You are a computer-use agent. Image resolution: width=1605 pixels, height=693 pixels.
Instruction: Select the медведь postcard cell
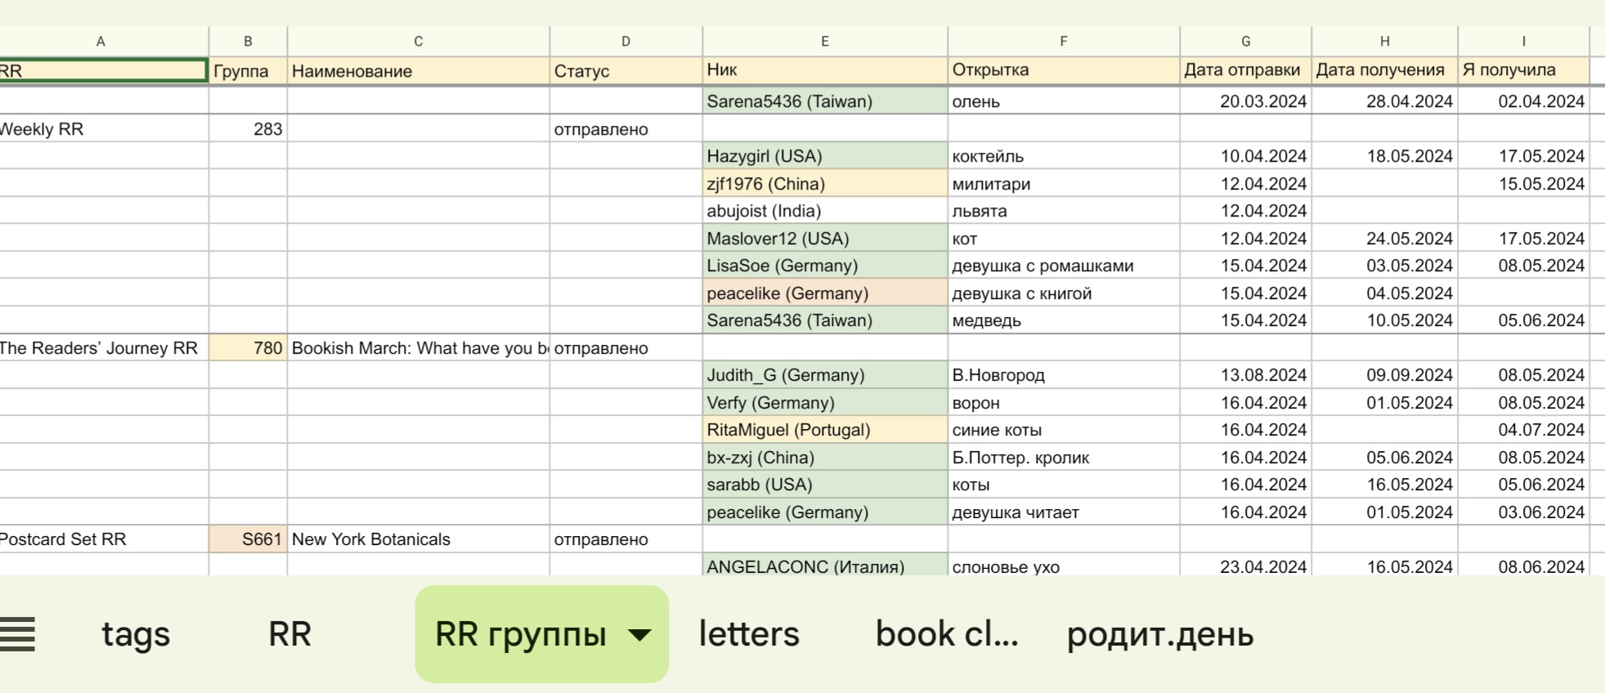pos(1064,320)
